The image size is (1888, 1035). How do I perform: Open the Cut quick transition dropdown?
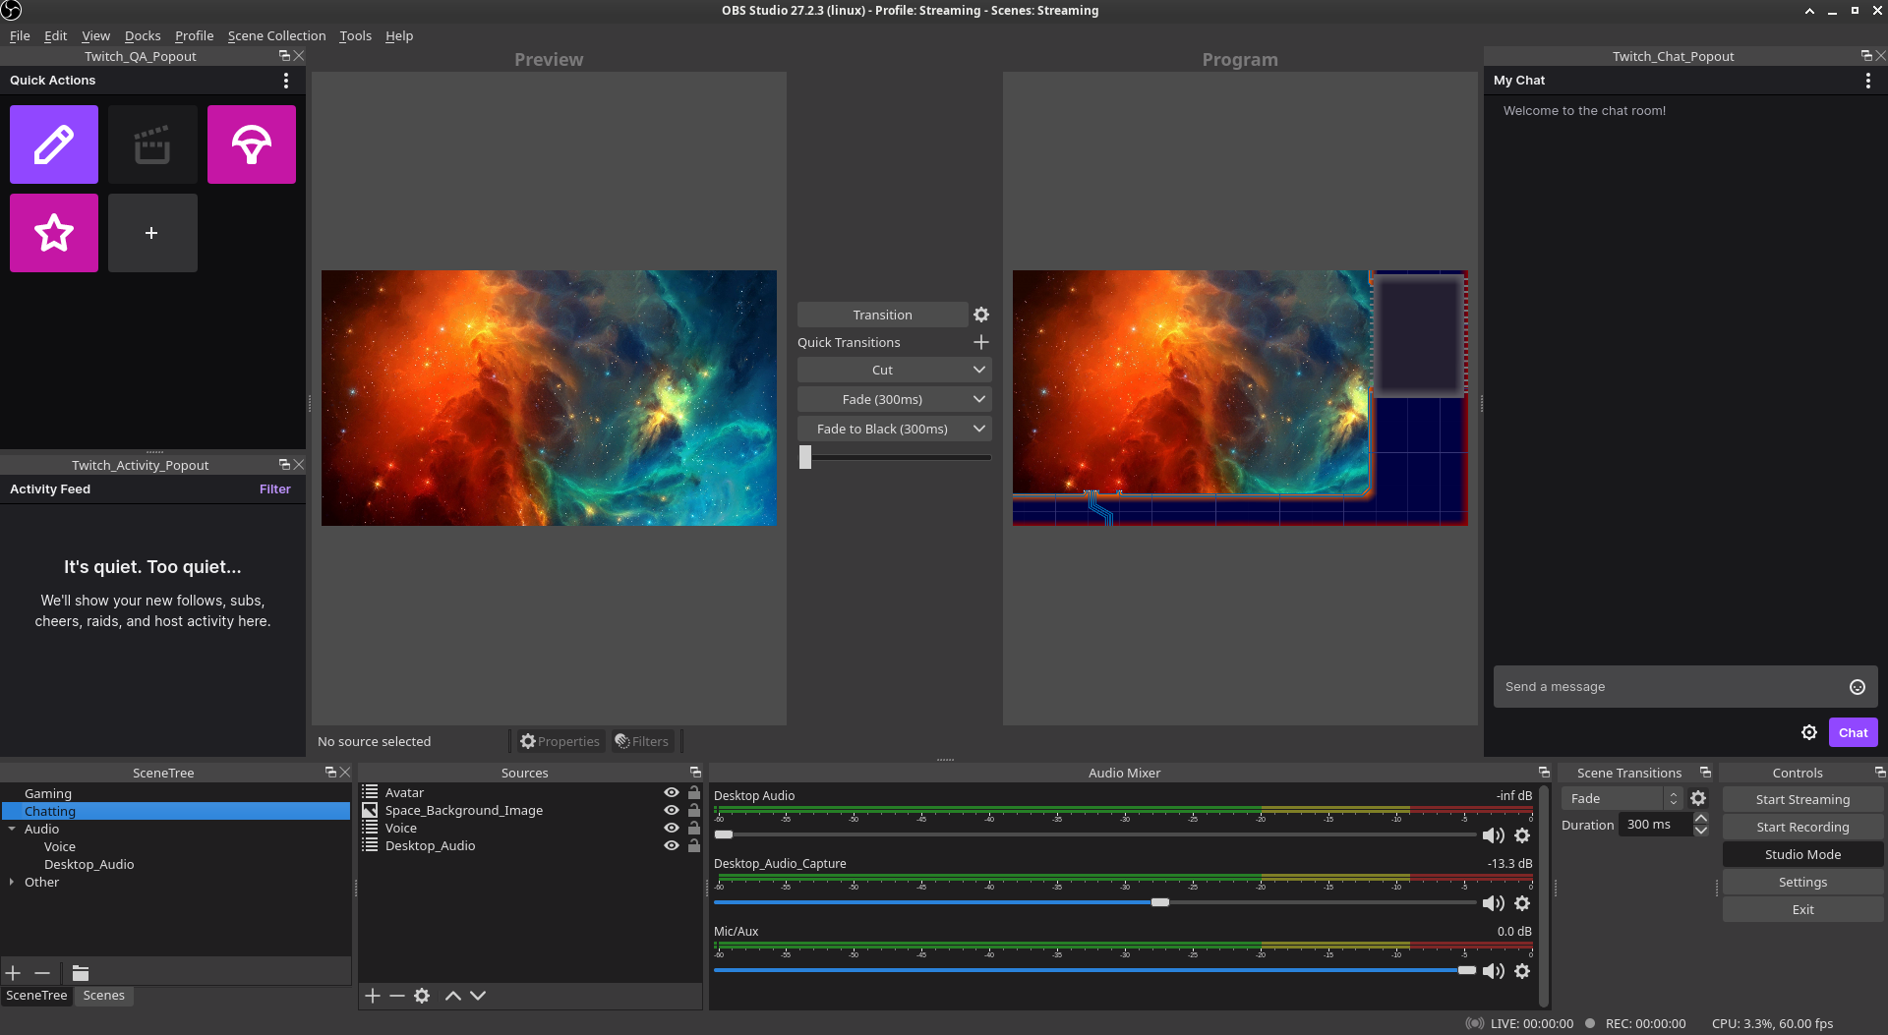(x=977, y=369)
